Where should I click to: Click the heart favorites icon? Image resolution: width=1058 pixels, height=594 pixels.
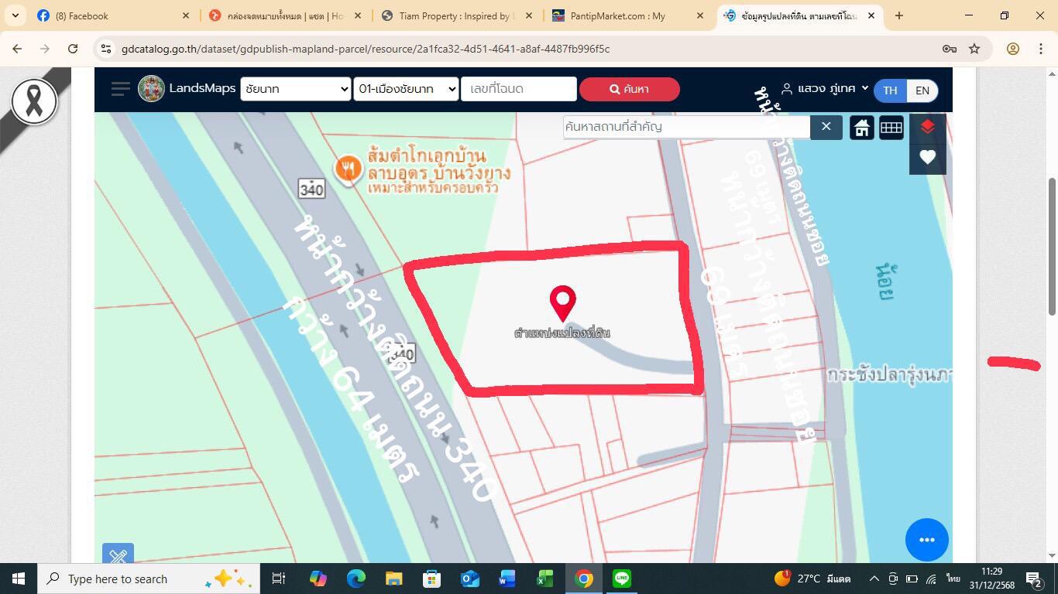pos(927,158)
